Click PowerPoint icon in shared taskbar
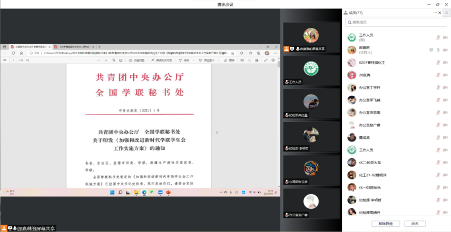The height and width of the screenshot is (232, 451). pyautogui.click(x=168, y=193)
